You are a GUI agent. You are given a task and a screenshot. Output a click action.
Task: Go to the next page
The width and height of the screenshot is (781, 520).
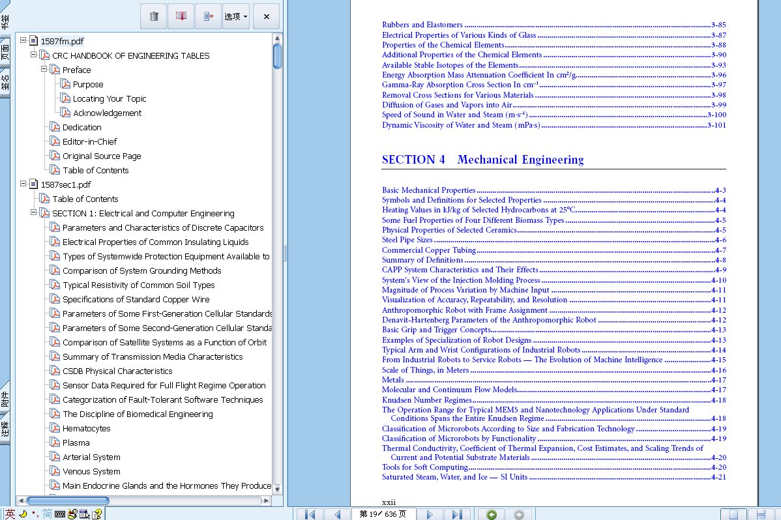tap(430, 514)
